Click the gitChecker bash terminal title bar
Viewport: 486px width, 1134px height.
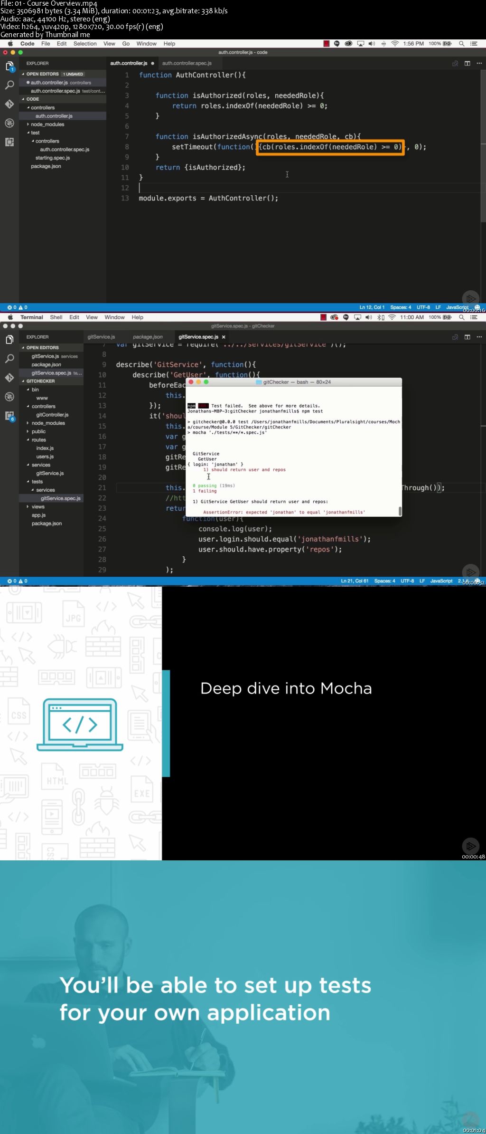(x=294, y=382)
